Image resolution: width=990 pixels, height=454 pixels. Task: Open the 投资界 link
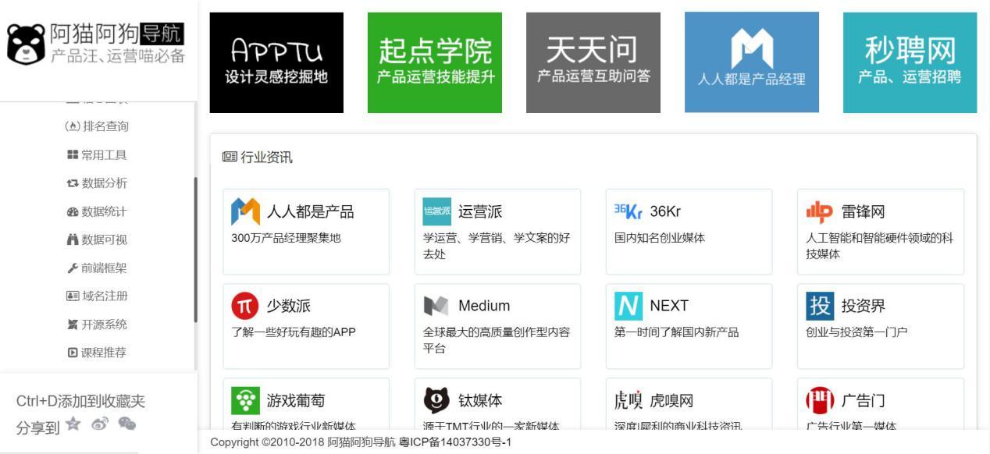(863, 307)
